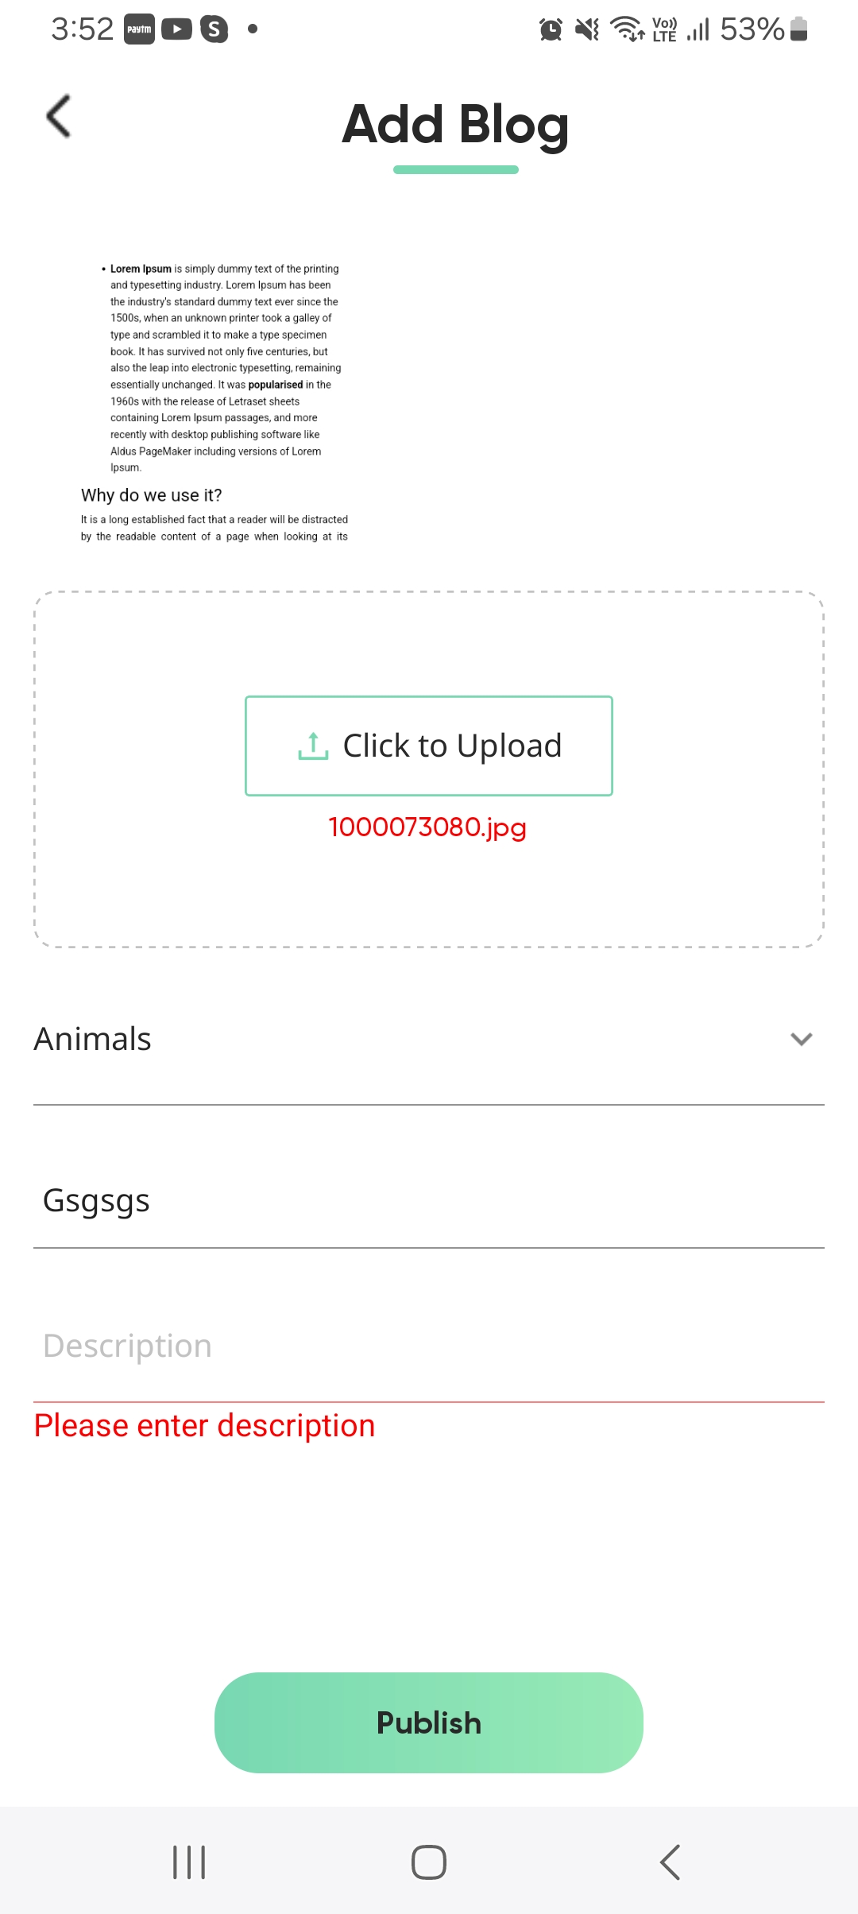The image size is (858, 1914).
Task: Tap the uploaded Lorem Ipsum image preview
Action: (x=214, y=402)
